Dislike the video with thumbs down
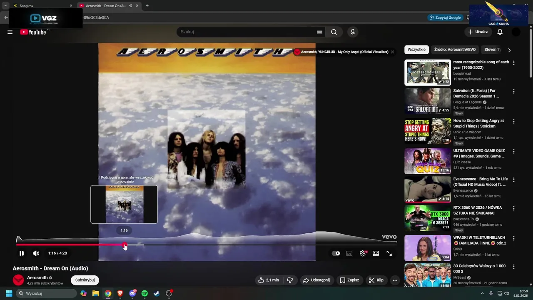 point(290,280)
